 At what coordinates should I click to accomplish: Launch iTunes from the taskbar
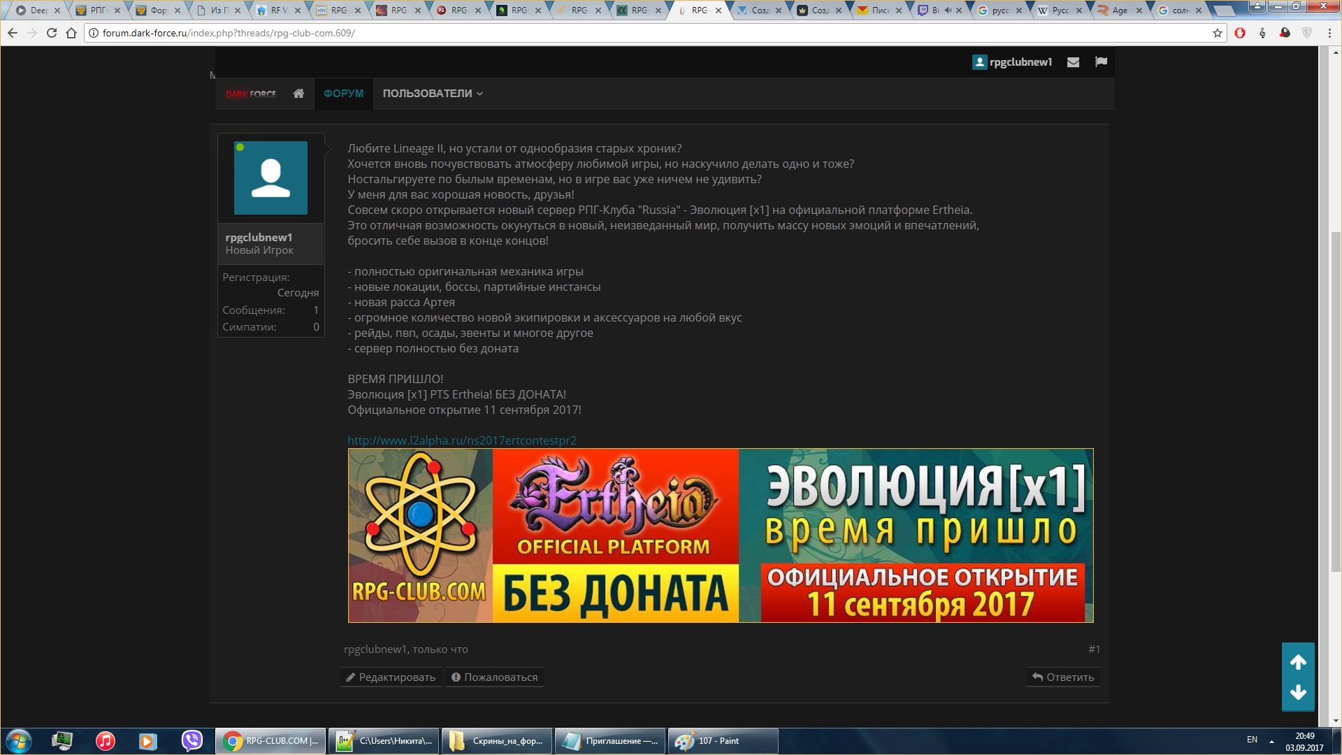click(x=106, y=741)
